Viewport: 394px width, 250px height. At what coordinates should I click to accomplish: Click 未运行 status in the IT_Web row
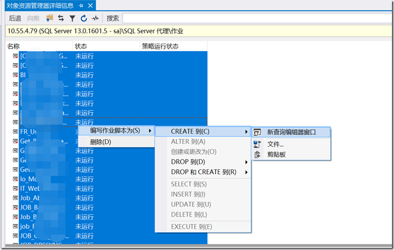[85, 188]
